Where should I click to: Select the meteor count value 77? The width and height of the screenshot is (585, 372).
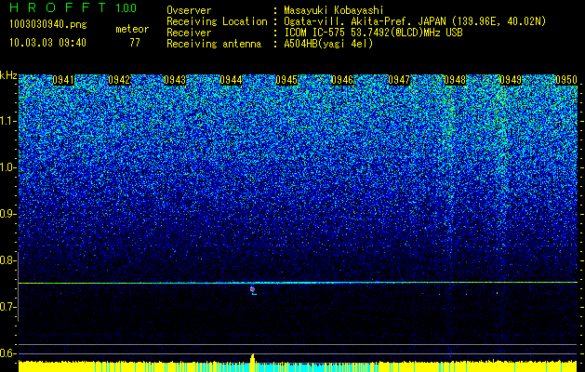tap(135, 43)
